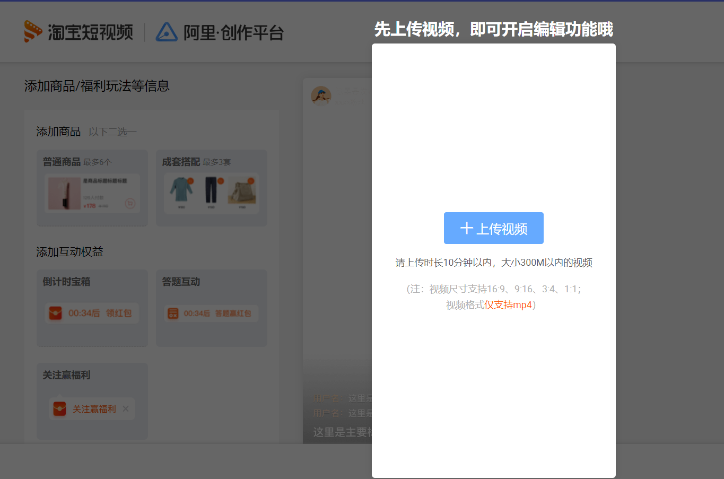
Task: Click the 添加商品/福利玩法等信息 heading
Action: 97,86
